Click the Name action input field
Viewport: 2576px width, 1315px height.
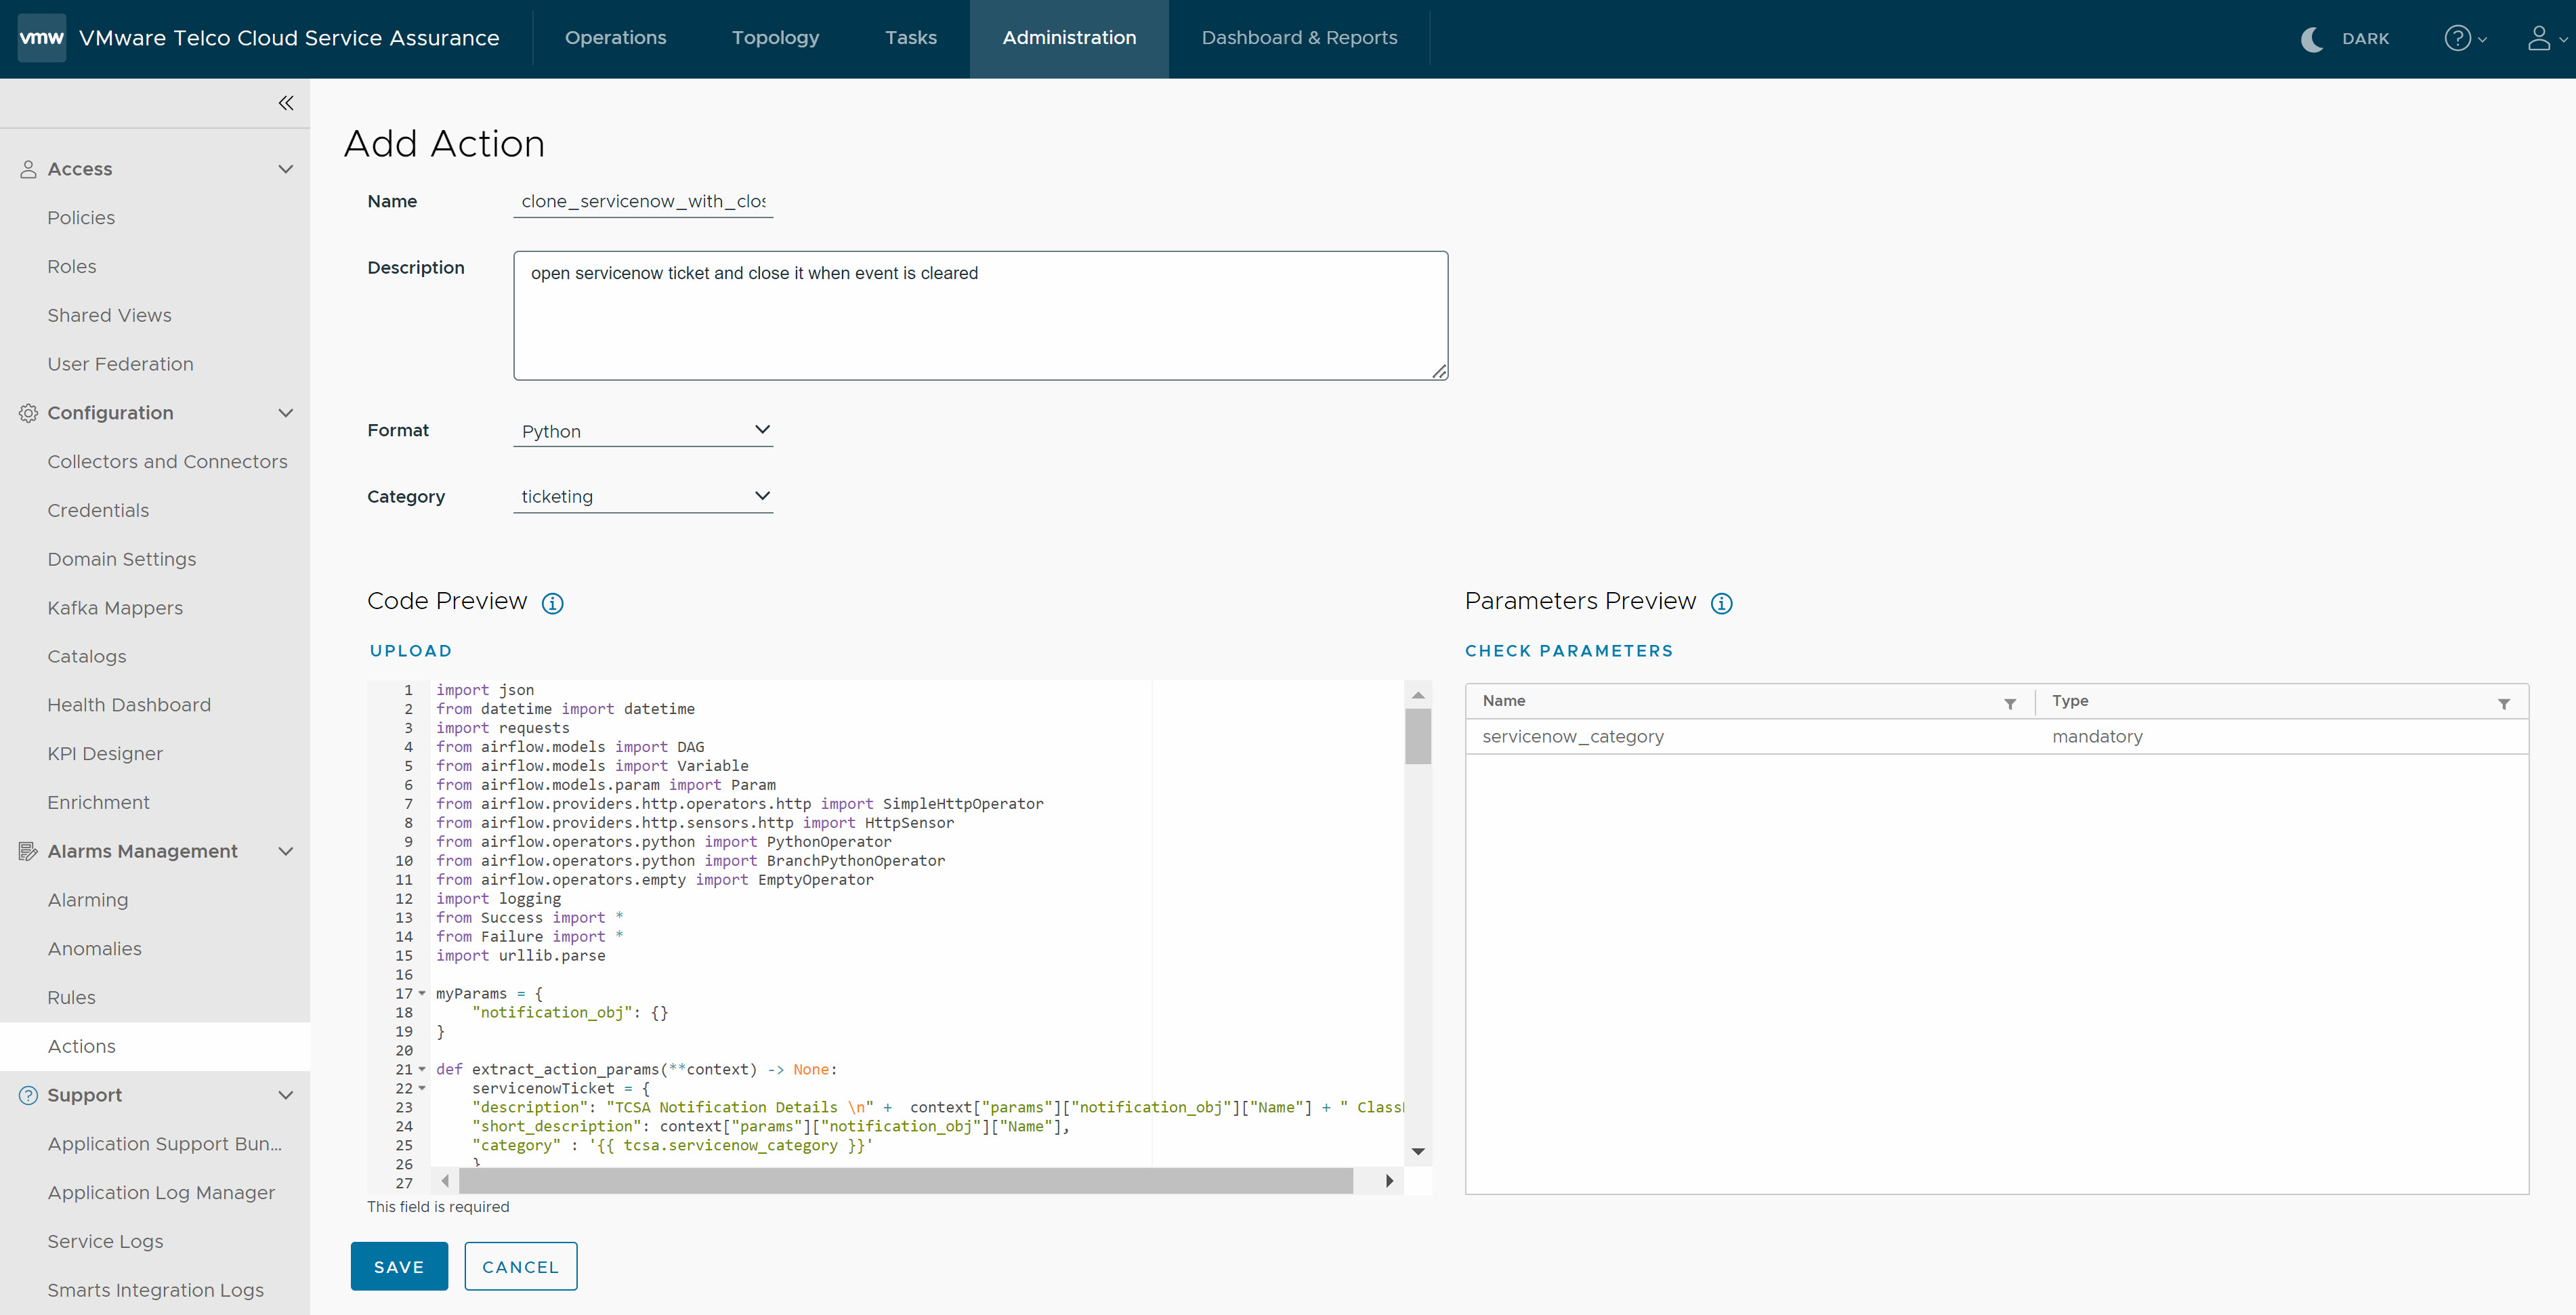click(x=642, y=201)
